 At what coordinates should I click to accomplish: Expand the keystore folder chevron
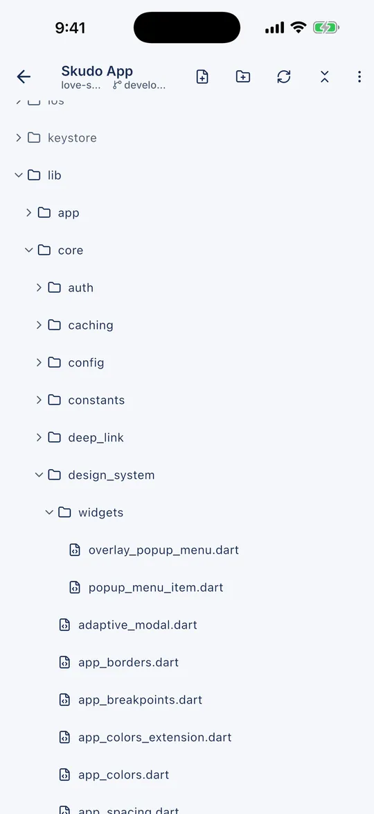tap(19, 137)
